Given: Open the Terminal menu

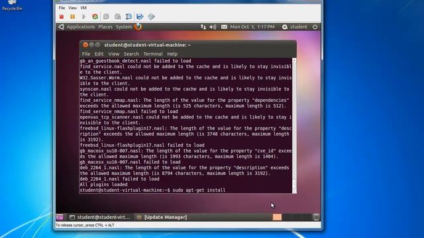Looking at the screenshot, I should [153, 54].
